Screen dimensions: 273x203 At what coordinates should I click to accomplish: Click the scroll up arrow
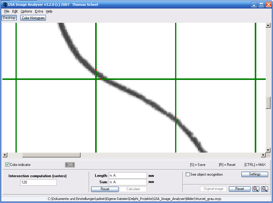click(x=268, y=25)
